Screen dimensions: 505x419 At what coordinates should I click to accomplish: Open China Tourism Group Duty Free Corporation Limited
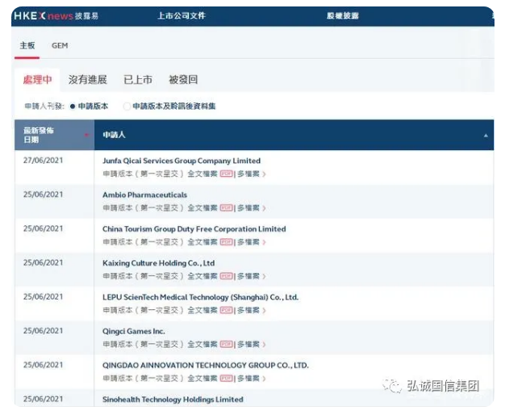pos(194,229)
